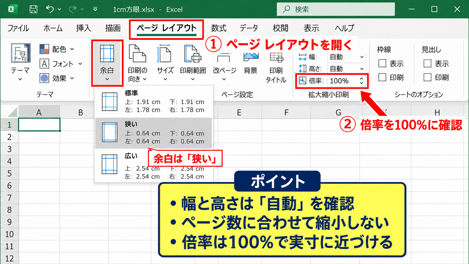Open the ファイル tab
The width and height of the screenshot is (469, 264).
tap(18, 28)
